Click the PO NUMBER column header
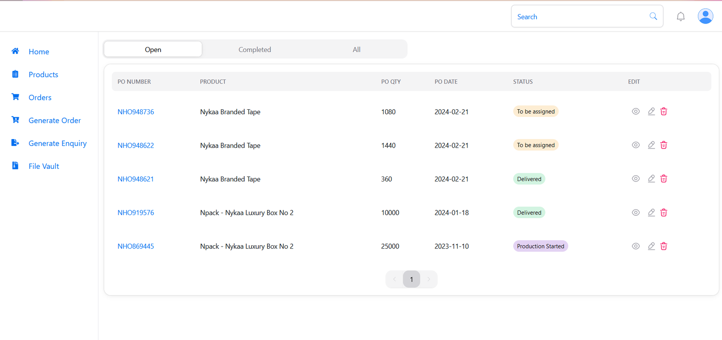722x340 pixels. [134, 82]
